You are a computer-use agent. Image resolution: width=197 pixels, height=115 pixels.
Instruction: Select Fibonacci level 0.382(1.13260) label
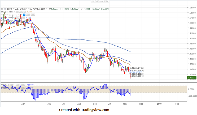137,74
